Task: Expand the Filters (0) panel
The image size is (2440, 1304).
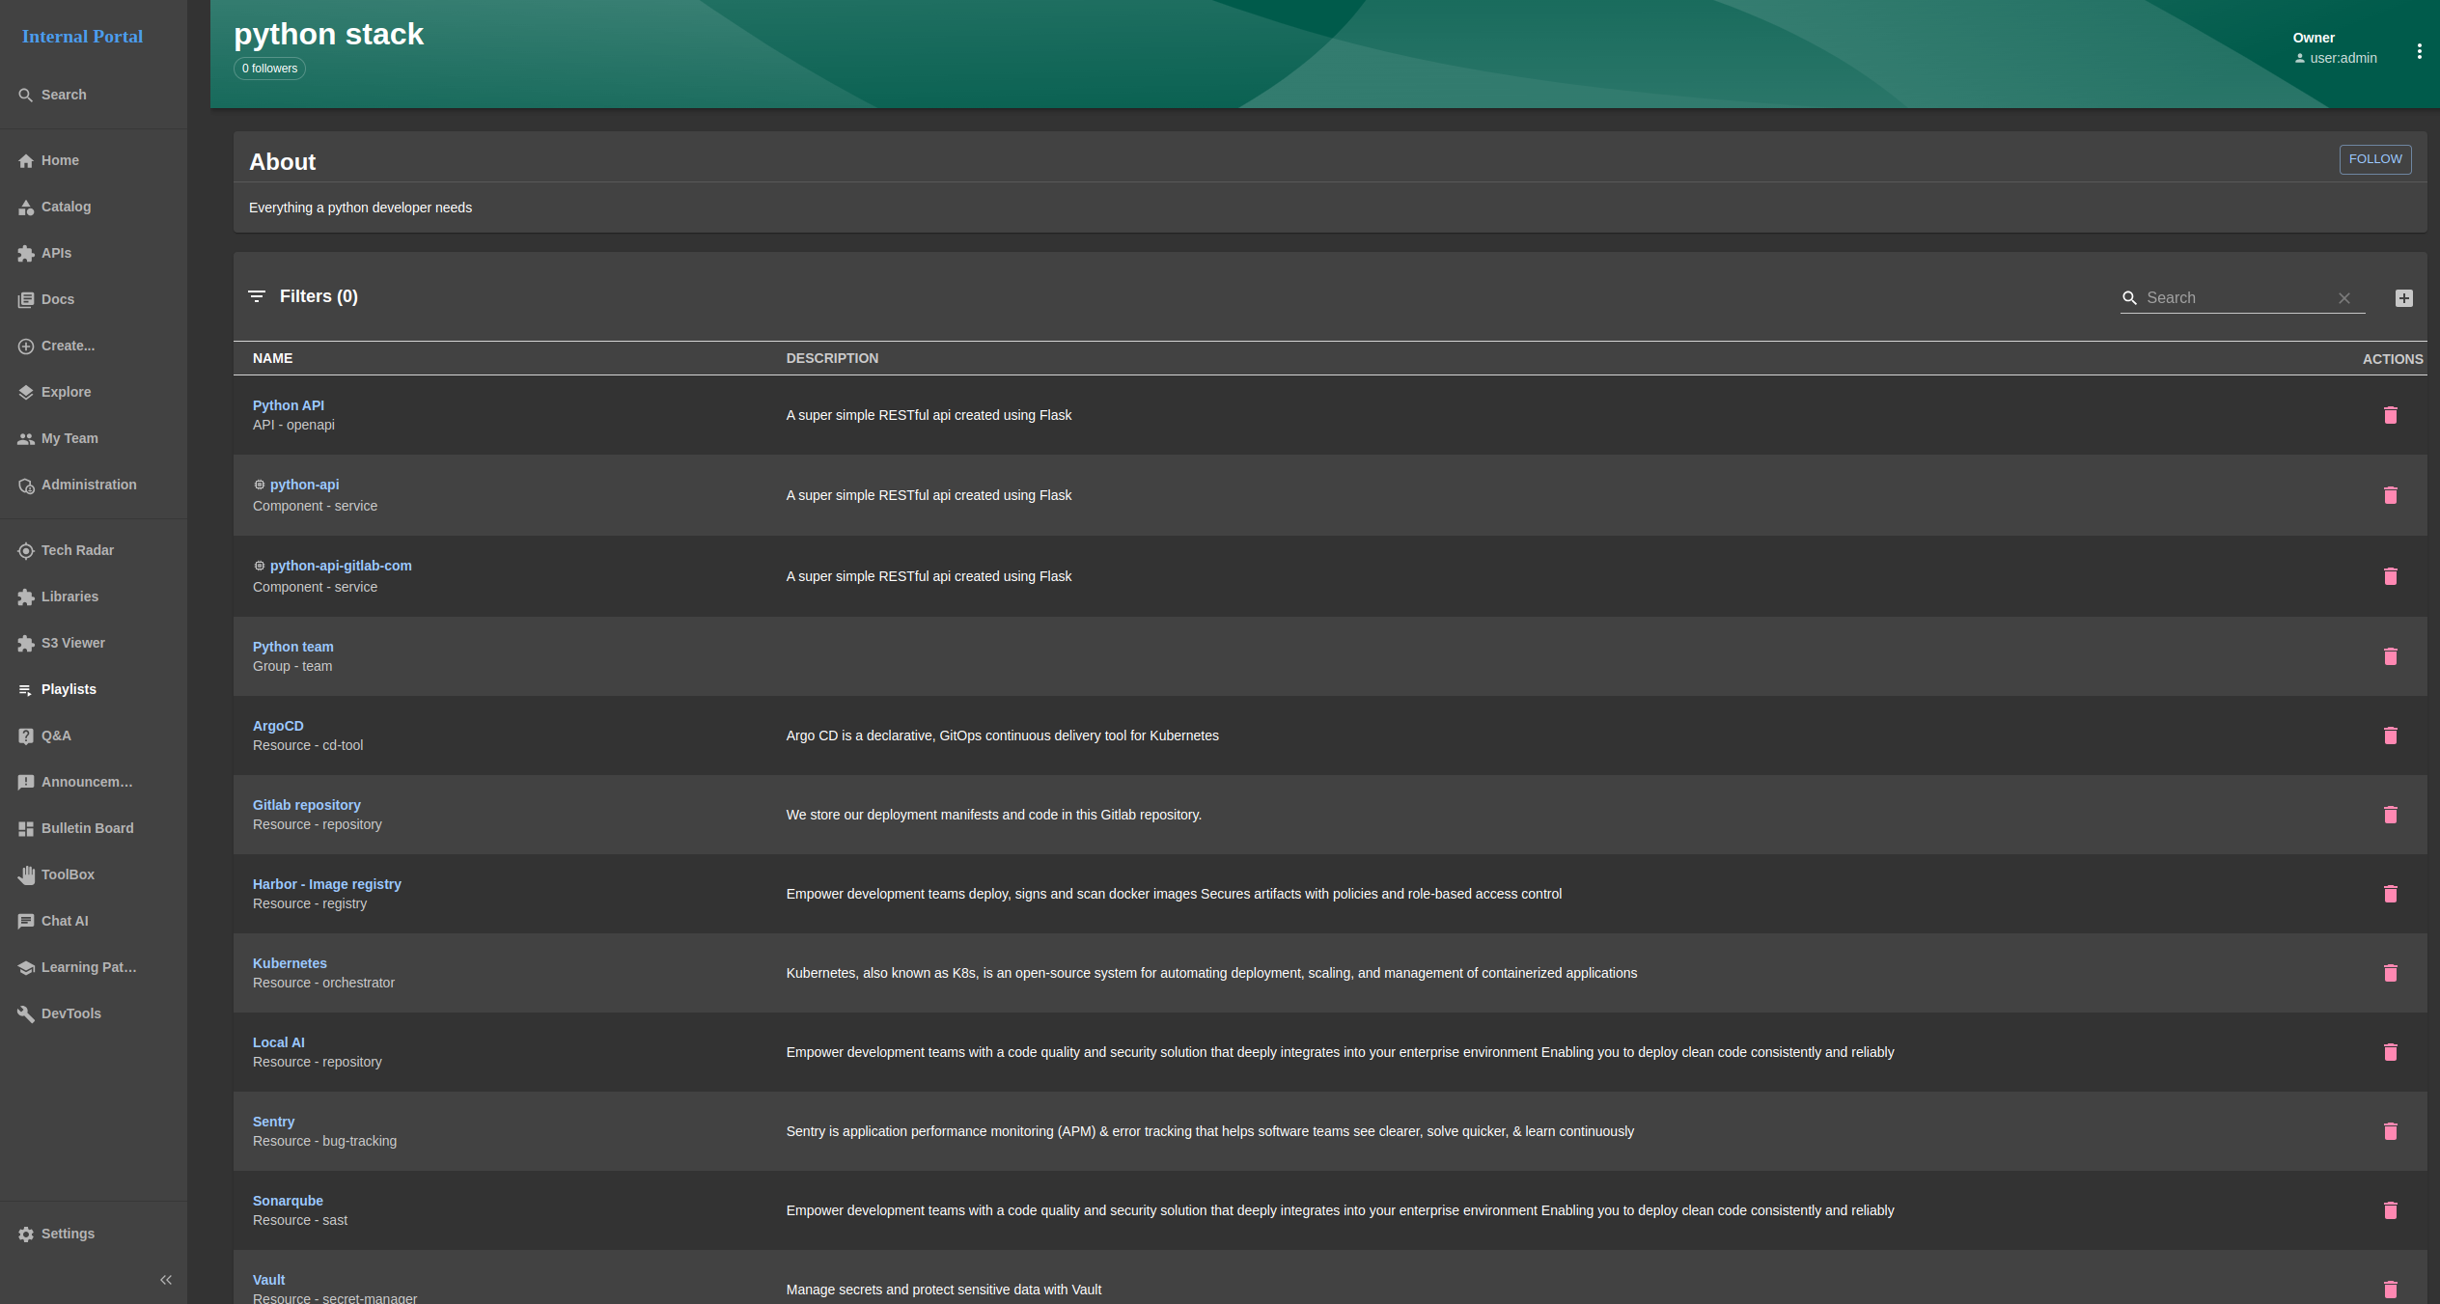Action: (x=319, y=296)
